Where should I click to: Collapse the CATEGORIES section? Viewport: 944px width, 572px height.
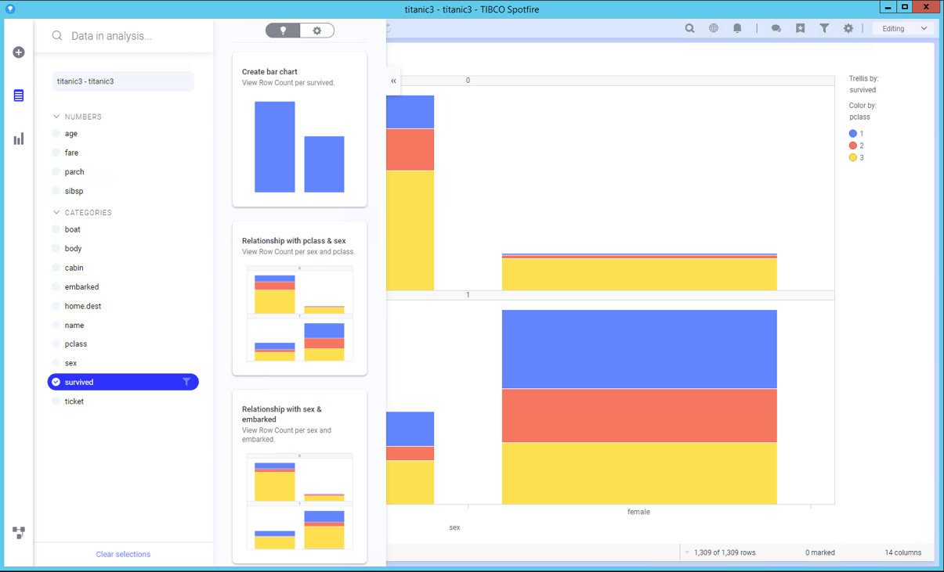56,212
